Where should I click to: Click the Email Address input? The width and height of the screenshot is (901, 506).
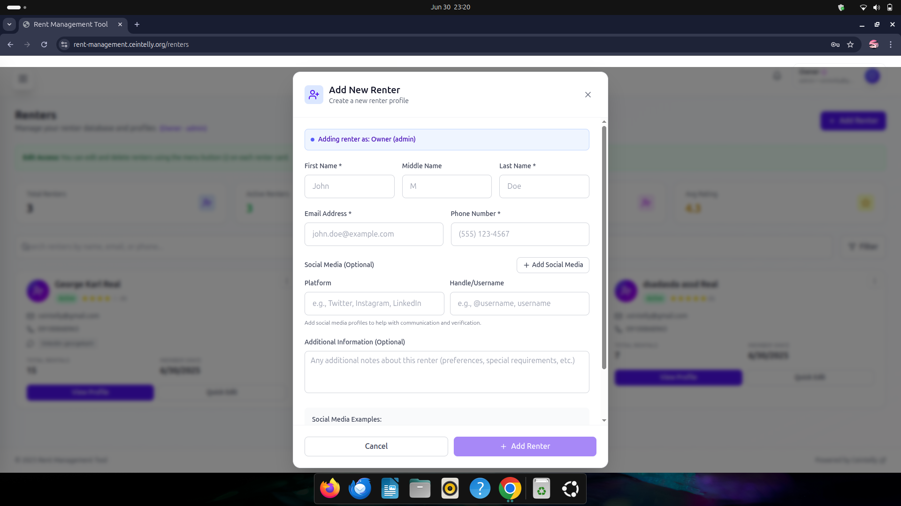pos(374,234)
